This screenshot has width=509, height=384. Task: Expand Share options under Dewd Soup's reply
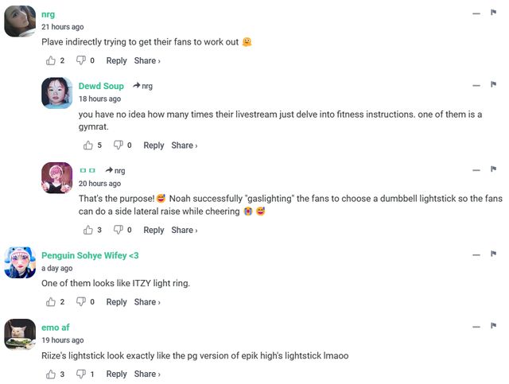pyautogui.click(x=185, y=145)
